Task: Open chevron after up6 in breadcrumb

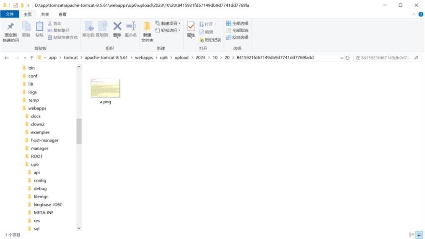Action: pos(171,58)
